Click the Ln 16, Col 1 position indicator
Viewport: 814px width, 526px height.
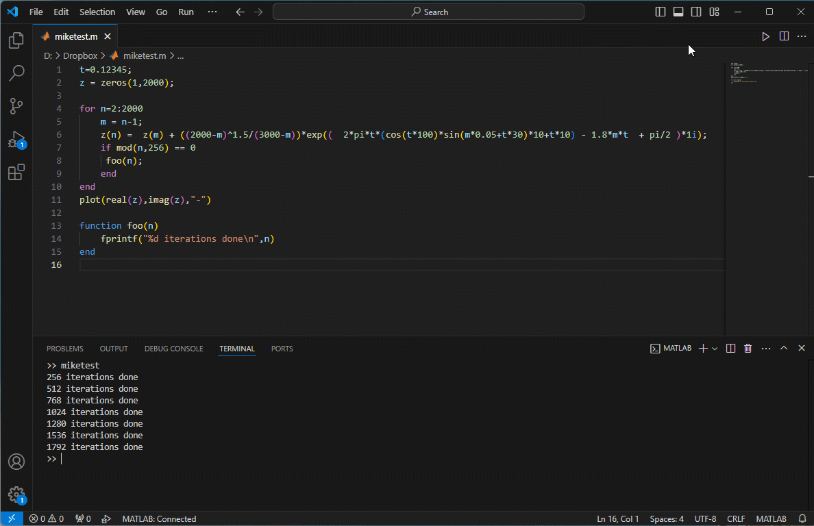618,518
